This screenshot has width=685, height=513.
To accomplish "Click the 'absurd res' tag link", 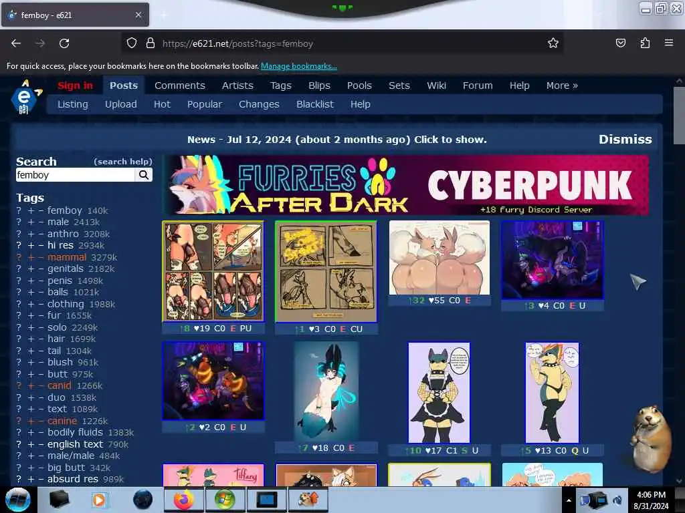I will (72, 479).
